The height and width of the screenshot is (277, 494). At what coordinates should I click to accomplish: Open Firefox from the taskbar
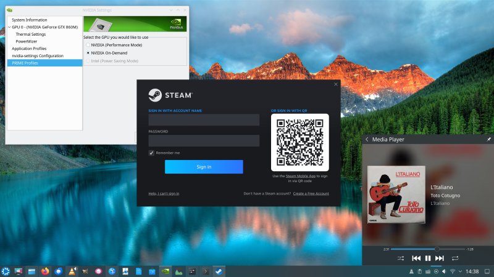[45, 271]
